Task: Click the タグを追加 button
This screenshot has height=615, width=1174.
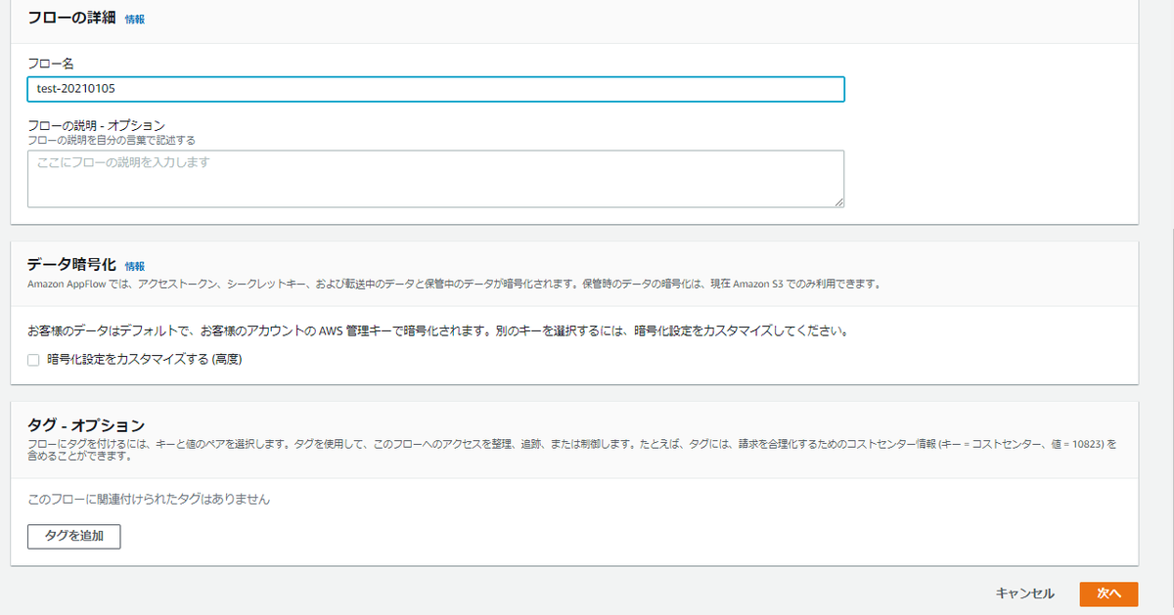Action: (73, 536)
